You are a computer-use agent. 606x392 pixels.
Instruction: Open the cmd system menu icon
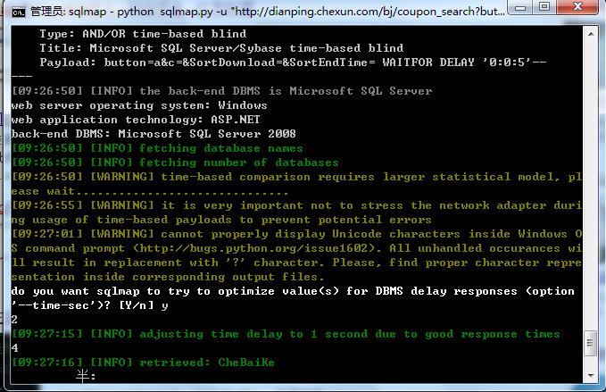(x=18, y=12)
